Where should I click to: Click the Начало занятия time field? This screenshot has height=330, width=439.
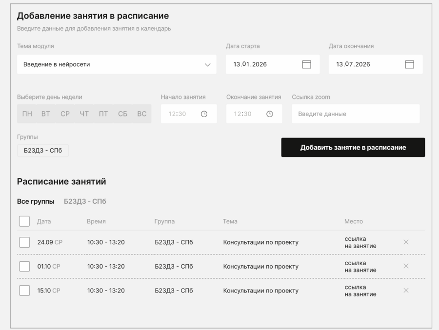pyautogui.click(x=189, y=114)
